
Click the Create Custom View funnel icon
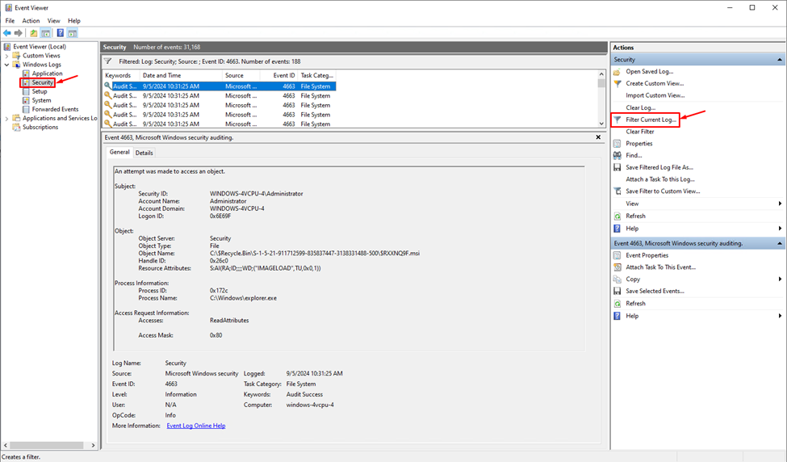tap(617, 83)
